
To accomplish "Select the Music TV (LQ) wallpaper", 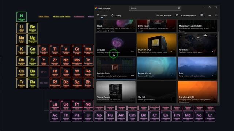I will [156, 44].
